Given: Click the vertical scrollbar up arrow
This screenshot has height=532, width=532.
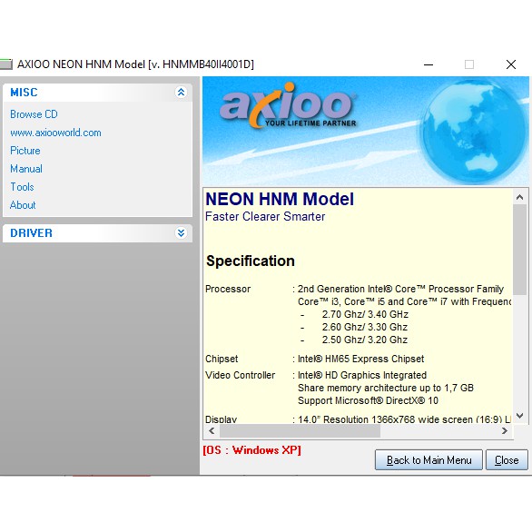Looking at the screenshot, I should click(x=519, y=197).
